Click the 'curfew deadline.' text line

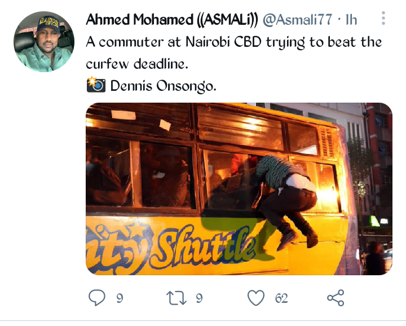(137, 64)
